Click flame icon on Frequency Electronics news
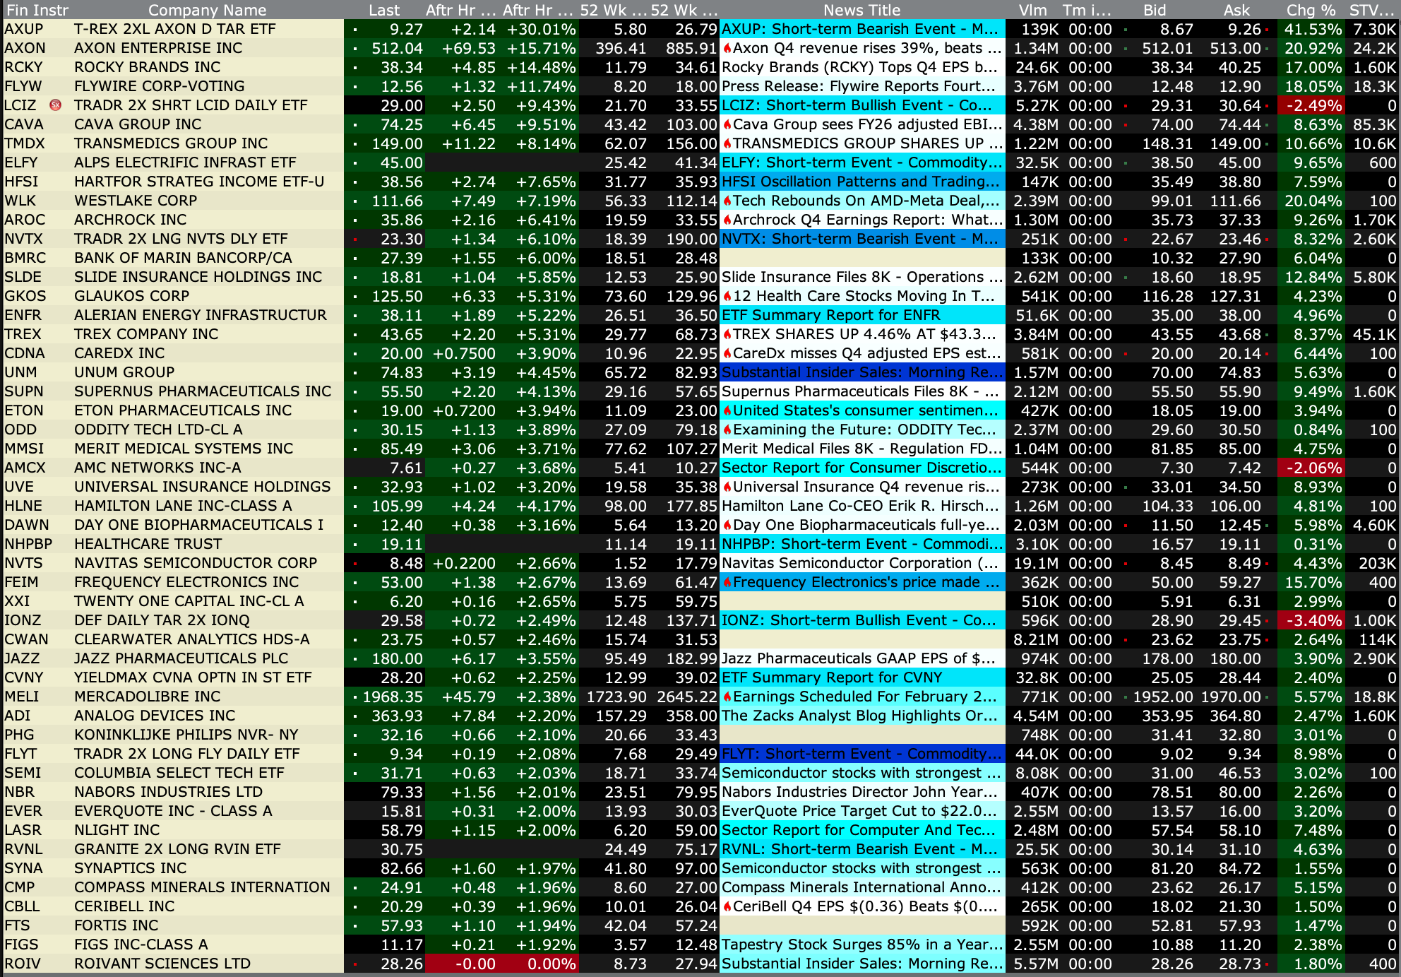 pyautogui.click(x=727, y=582)
